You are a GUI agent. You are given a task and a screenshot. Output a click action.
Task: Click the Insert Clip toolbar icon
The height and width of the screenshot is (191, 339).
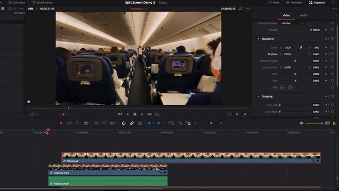[x=96, y=123]
